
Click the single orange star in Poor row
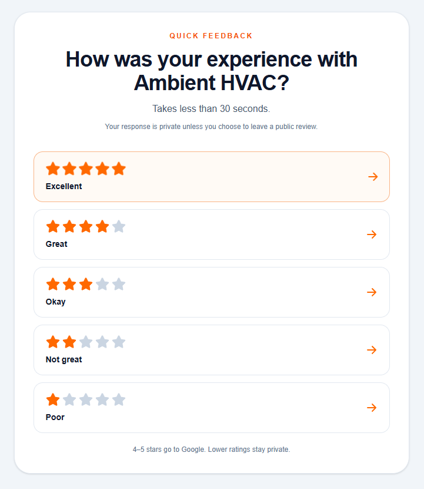point(53,399)
